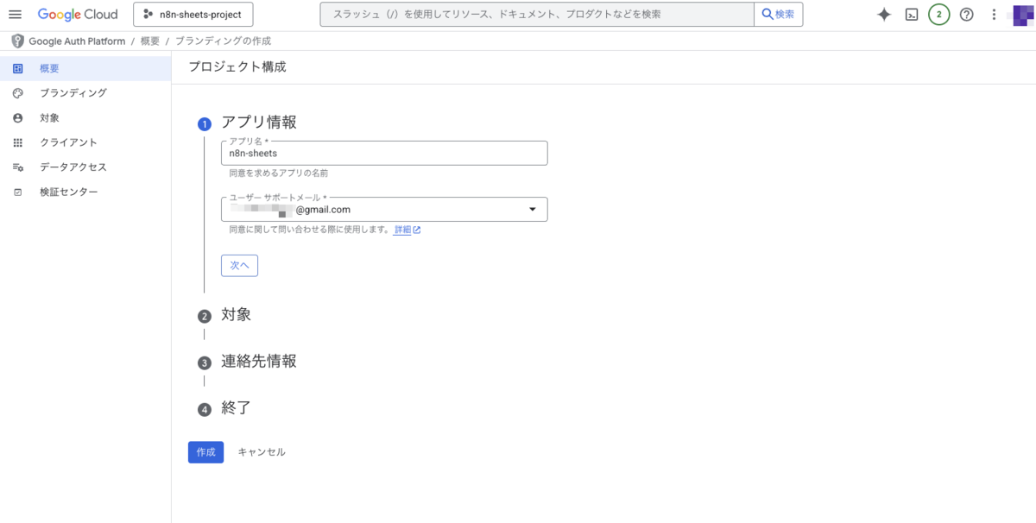This screenshot has height=523, width=1036.
Task: Open the n8n-sheets-project project selector
Action: 193,15
